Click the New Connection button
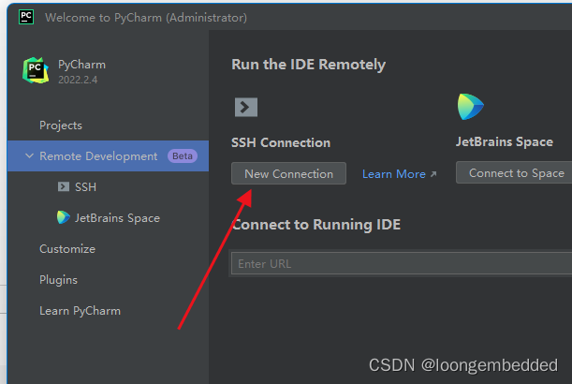Screen dimensions: 572x384 click(x=288, y=173)
